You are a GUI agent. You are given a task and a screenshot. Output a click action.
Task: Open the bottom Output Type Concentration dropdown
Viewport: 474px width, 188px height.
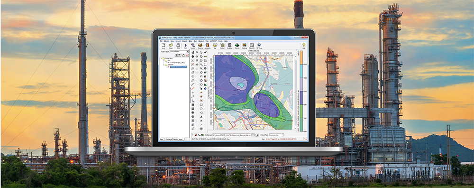276,135
